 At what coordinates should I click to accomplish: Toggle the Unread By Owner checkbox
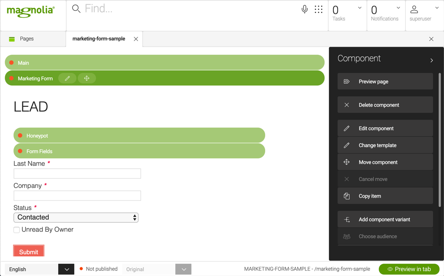16,230
